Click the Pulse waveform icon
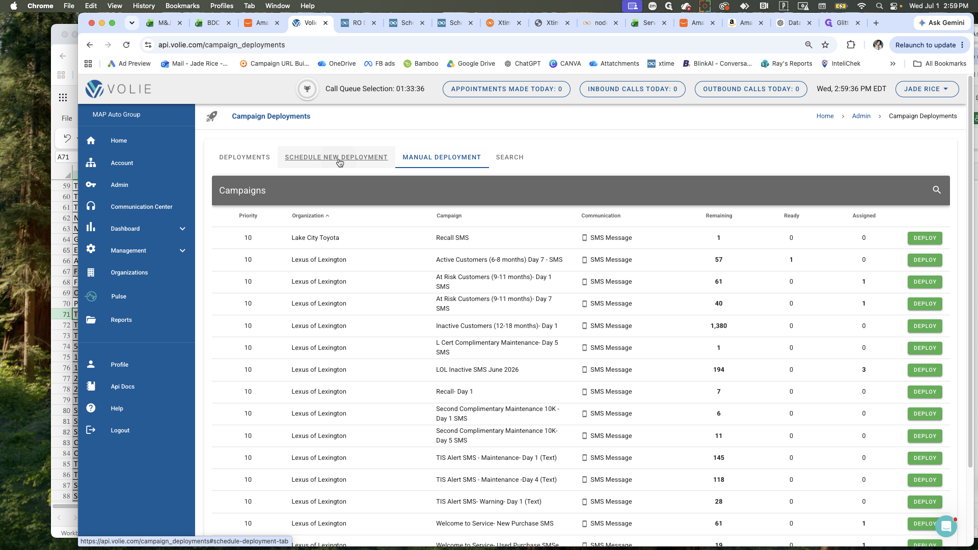This screenshot has height=550, width=978. [91, 296]
